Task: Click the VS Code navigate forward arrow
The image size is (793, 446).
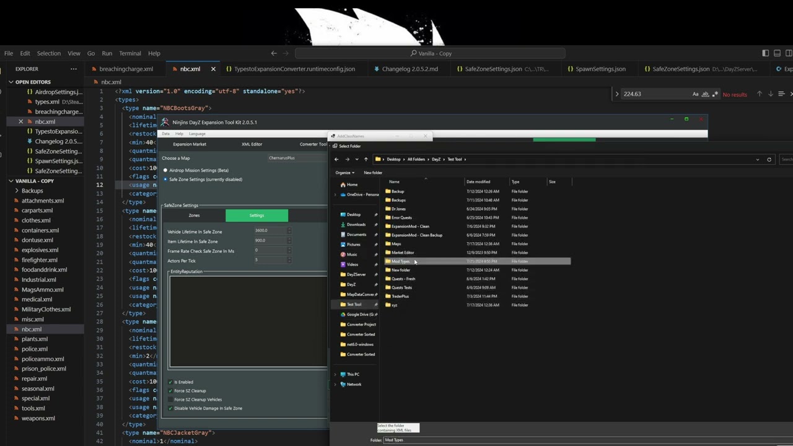Action: pyautogui.click(x=287, y=53)
